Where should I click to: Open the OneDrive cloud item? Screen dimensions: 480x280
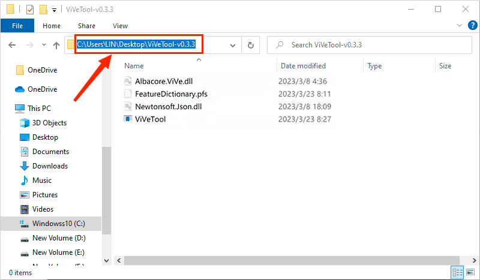point(42,89)
